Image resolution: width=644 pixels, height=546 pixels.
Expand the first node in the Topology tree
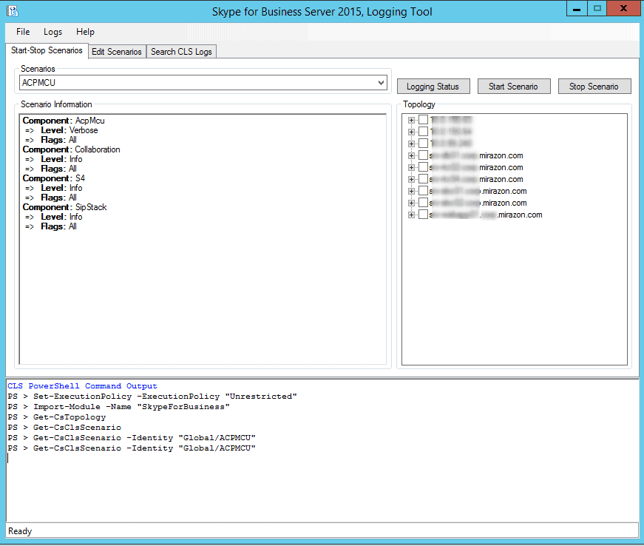(411, 120)
